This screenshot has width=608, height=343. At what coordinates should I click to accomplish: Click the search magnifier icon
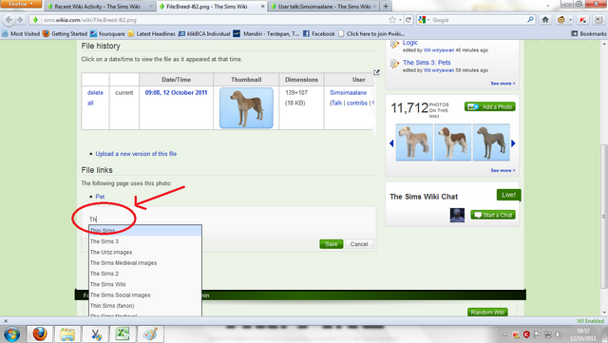pos(530,19)
